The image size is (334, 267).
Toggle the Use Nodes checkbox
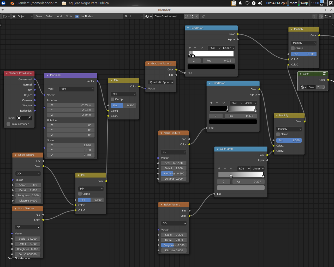point(77,16)
